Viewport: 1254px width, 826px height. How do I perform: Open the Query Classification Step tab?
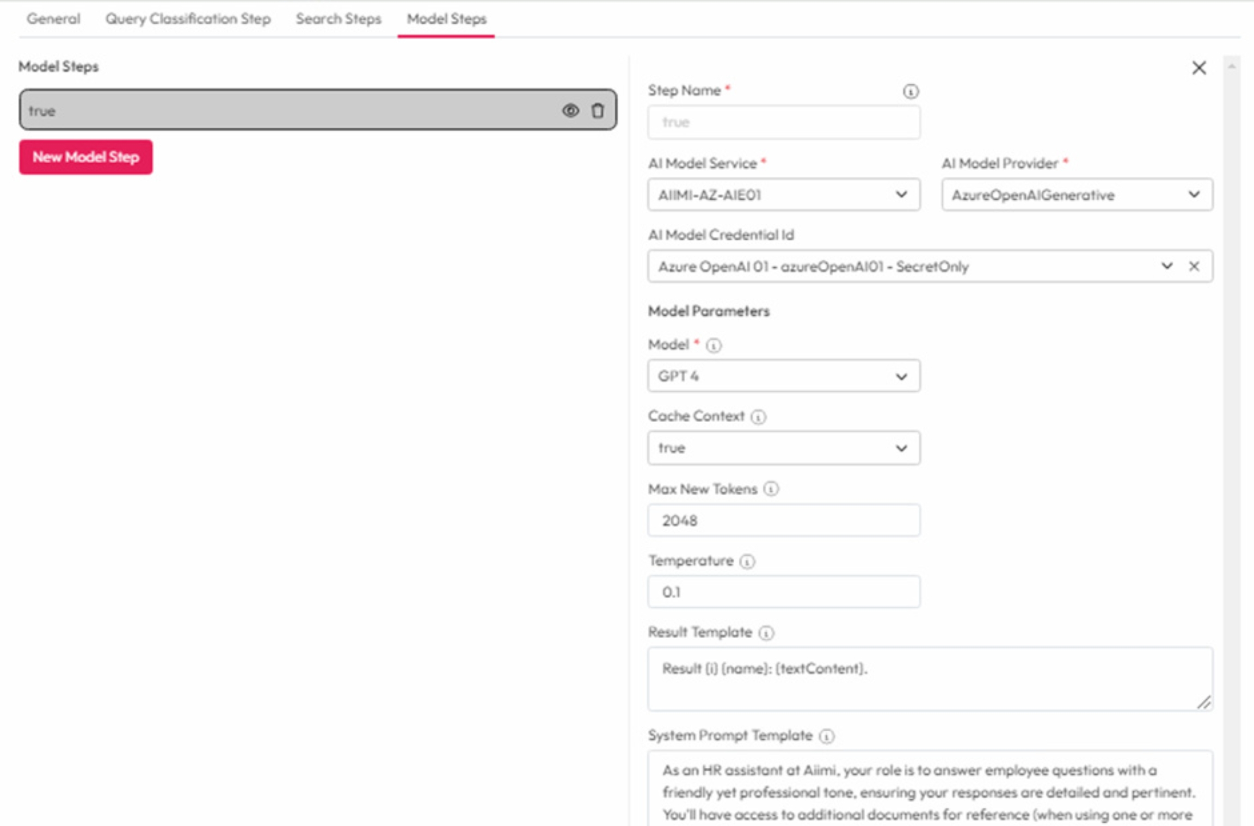188,19
